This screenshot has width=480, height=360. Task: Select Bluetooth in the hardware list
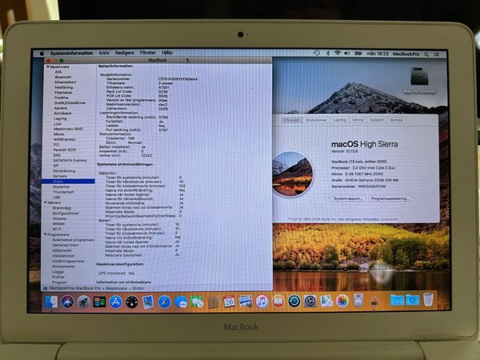click(62, 77)
